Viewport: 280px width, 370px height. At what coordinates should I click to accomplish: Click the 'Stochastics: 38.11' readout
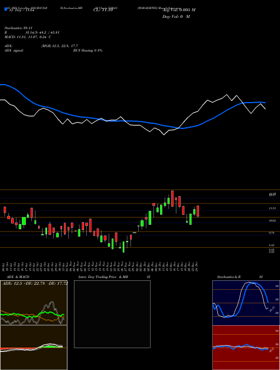coord(18,28)
